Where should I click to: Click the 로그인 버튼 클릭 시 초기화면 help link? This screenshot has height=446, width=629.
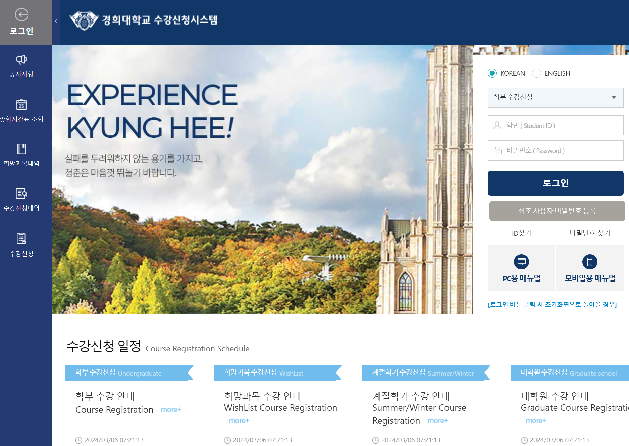click(x=552, y=304)
